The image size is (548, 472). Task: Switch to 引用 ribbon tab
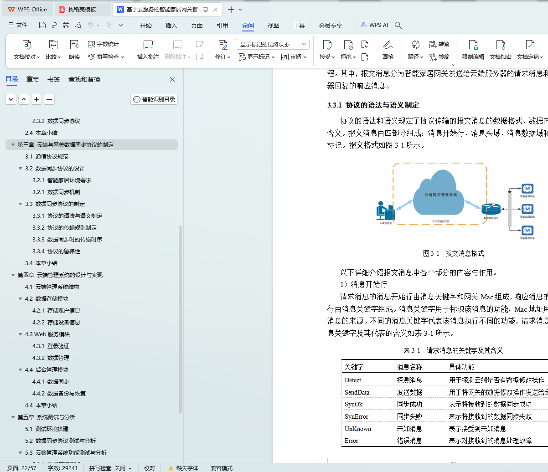222,25
